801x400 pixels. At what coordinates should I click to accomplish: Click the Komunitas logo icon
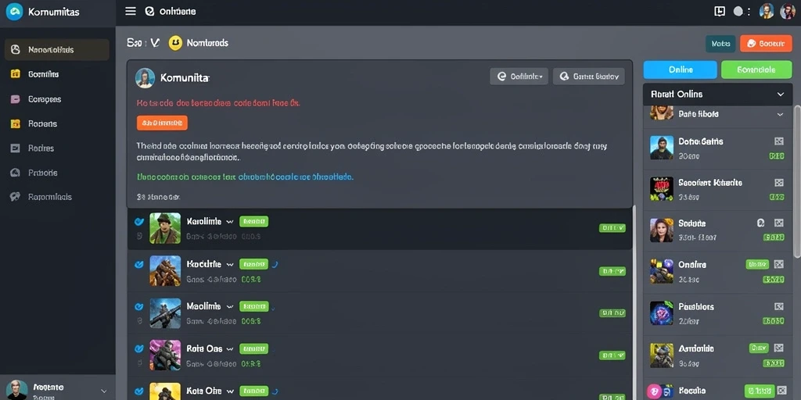pos(14,11)
